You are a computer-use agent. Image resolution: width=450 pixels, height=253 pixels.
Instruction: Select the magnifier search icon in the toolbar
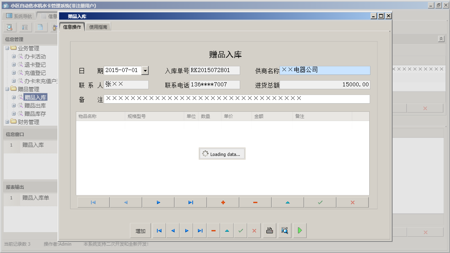(x=9, y=27)
